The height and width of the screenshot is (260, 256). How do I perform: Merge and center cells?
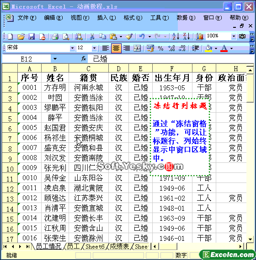pos(137,48)
